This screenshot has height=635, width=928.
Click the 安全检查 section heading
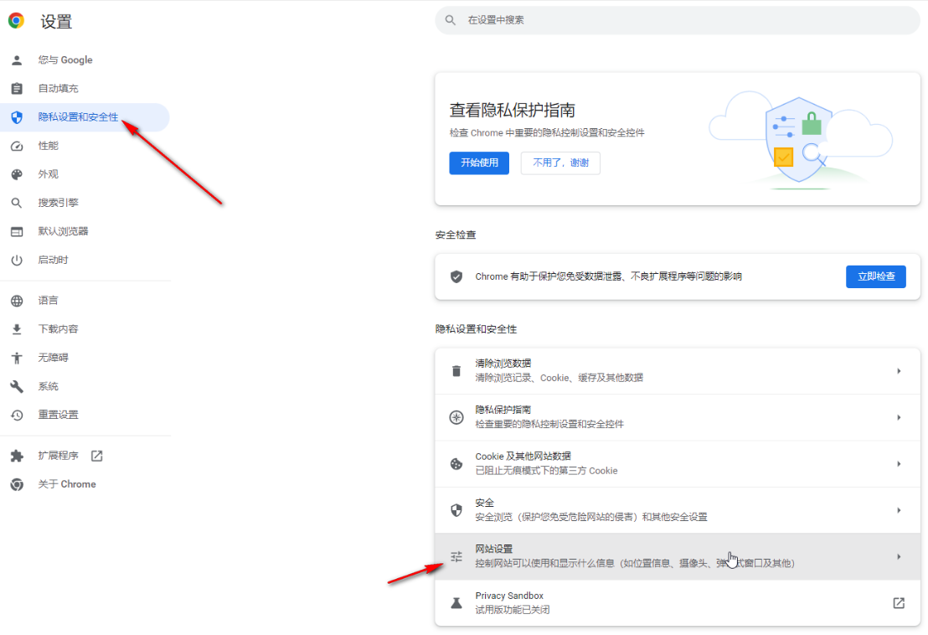tap(456, 235)
